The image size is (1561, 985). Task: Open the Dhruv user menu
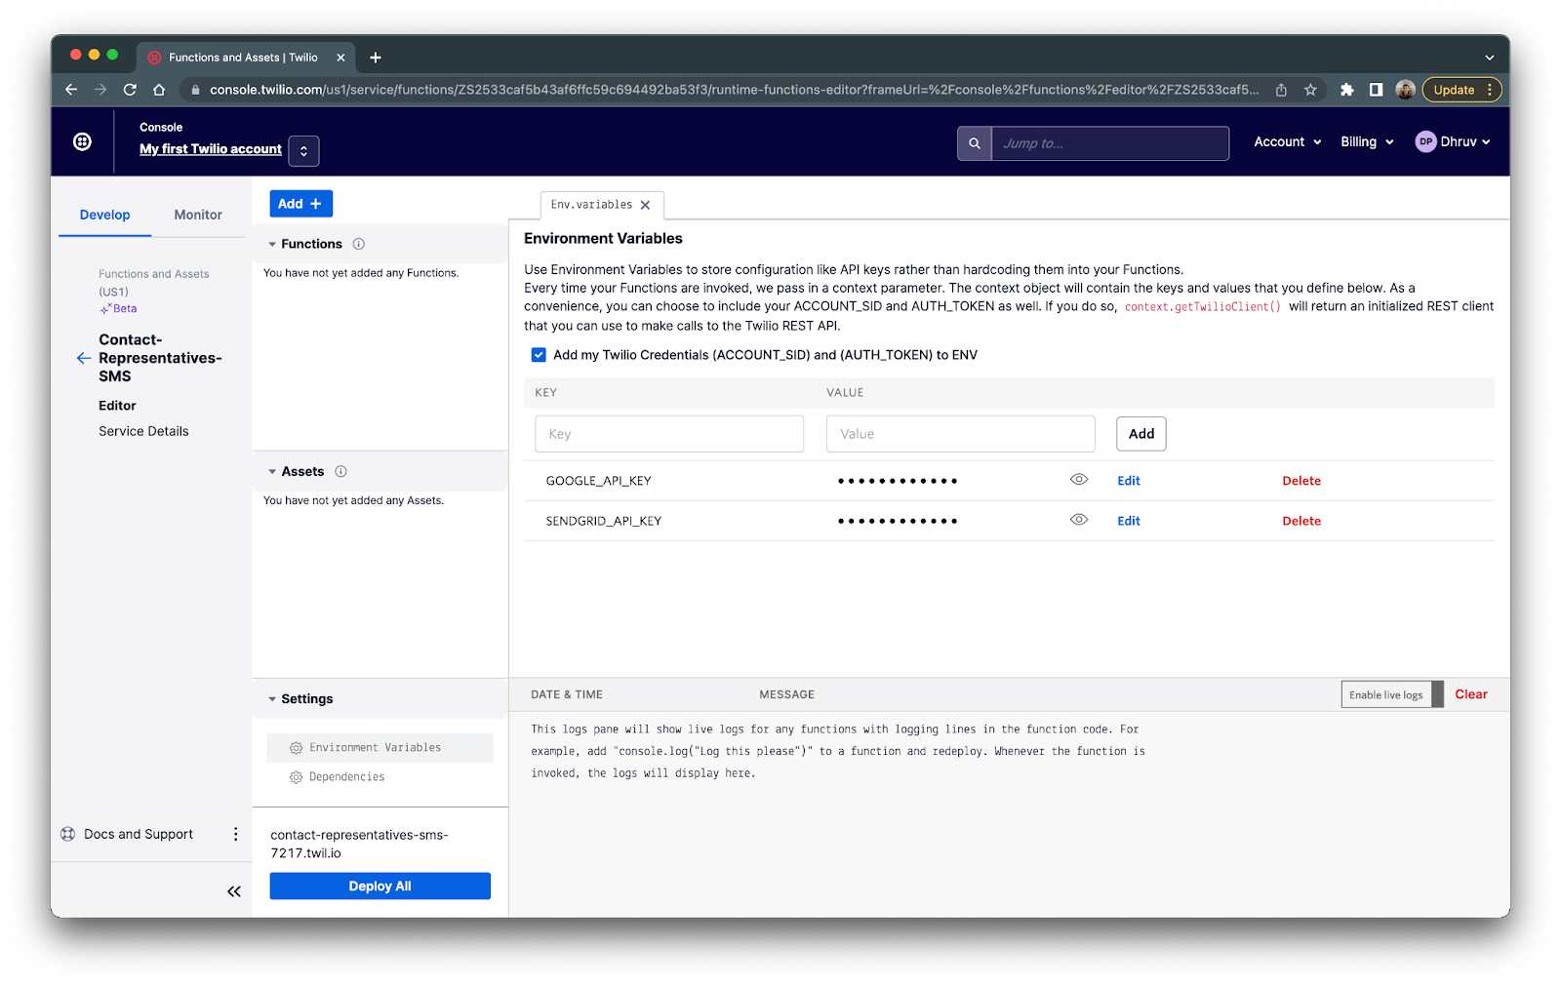[1453, 142]
